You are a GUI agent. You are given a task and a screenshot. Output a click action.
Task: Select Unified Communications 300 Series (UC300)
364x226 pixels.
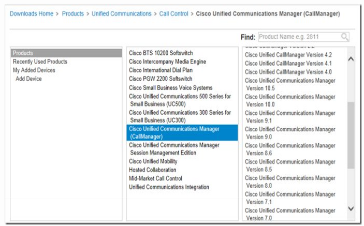tap(180, 116)
